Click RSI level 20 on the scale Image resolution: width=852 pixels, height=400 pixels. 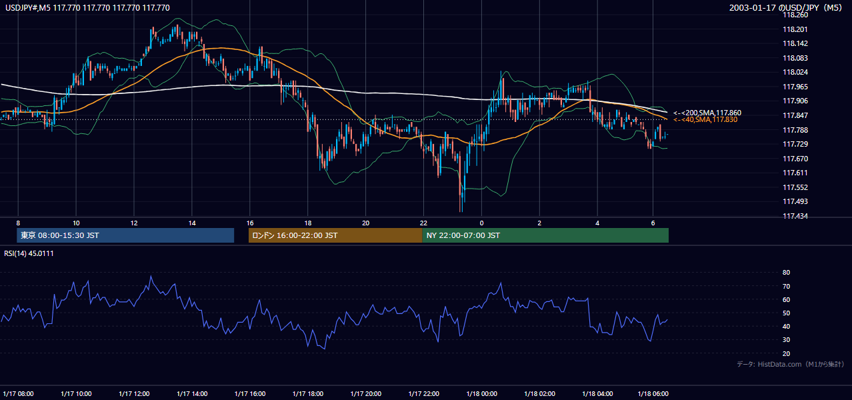click(786, 353)
